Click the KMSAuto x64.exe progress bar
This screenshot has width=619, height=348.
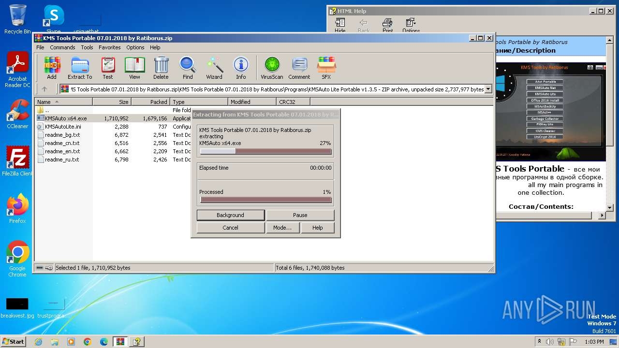[265, 151]
